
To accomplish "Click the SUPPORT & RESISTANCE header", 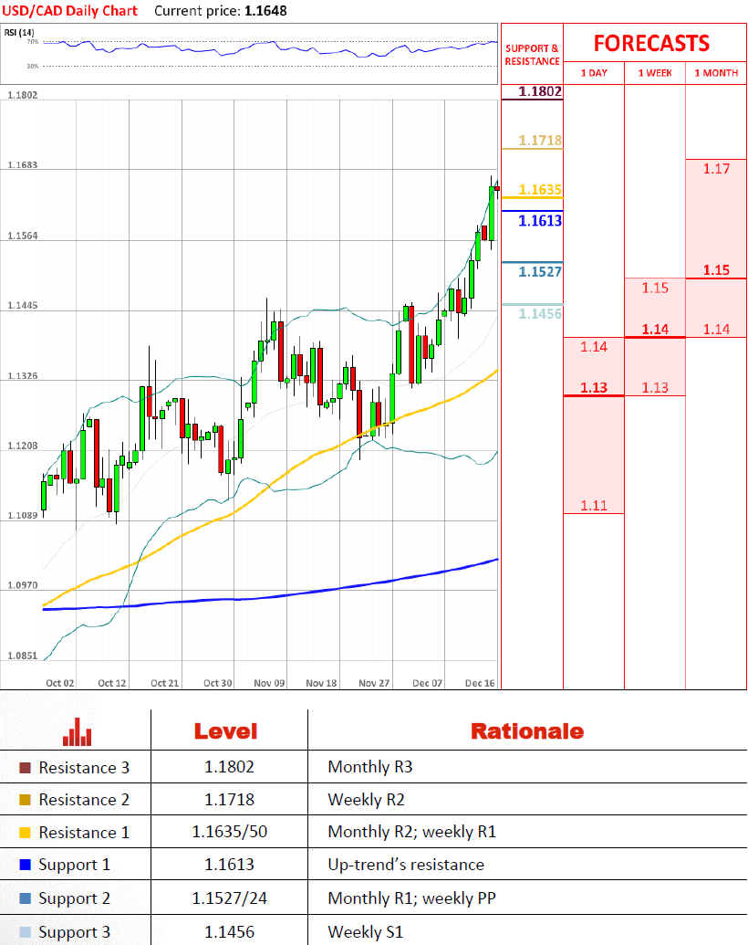I will pyautogui.click(x=533, y=55).
